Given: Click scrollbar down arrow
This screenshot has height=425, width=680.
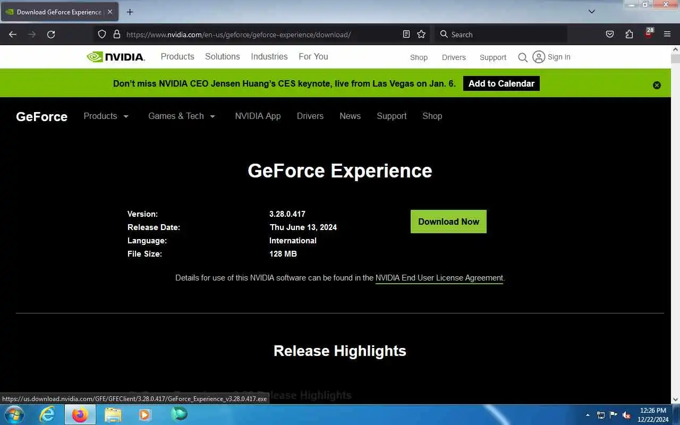Looking at the screenshot, I should [x=675, y=399].
